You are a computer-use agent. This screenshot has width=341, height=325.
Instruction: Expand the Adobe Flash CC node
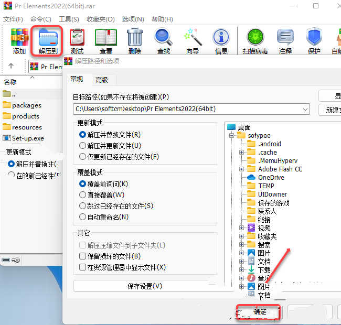pos(241,169)
